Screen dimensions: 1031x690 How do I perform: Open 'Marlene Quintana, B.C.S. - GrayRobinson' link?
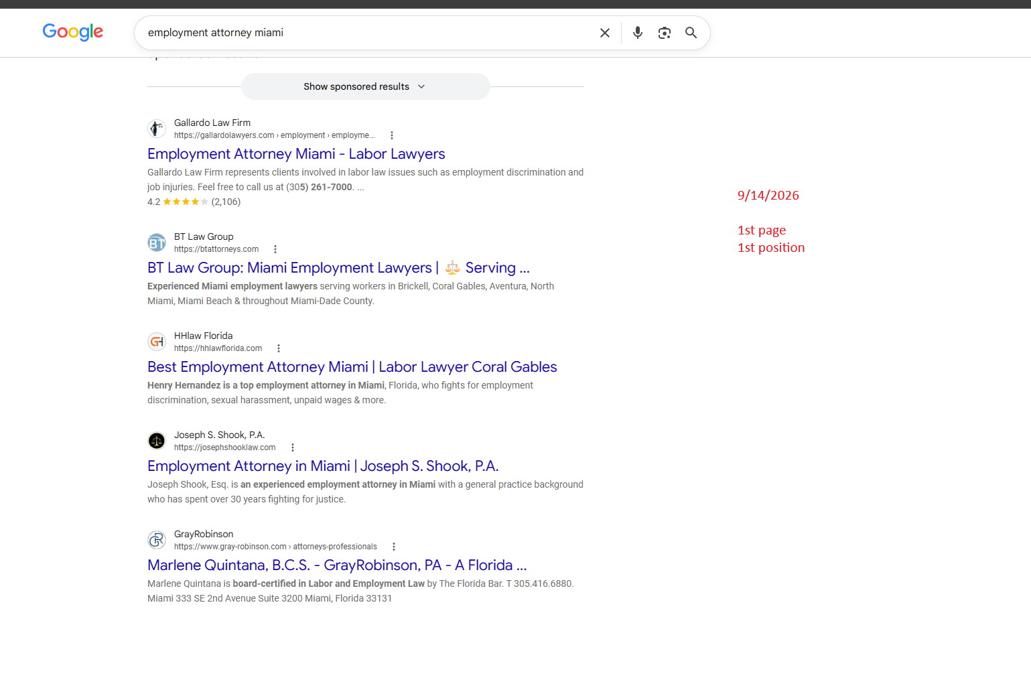click(337, 565)
